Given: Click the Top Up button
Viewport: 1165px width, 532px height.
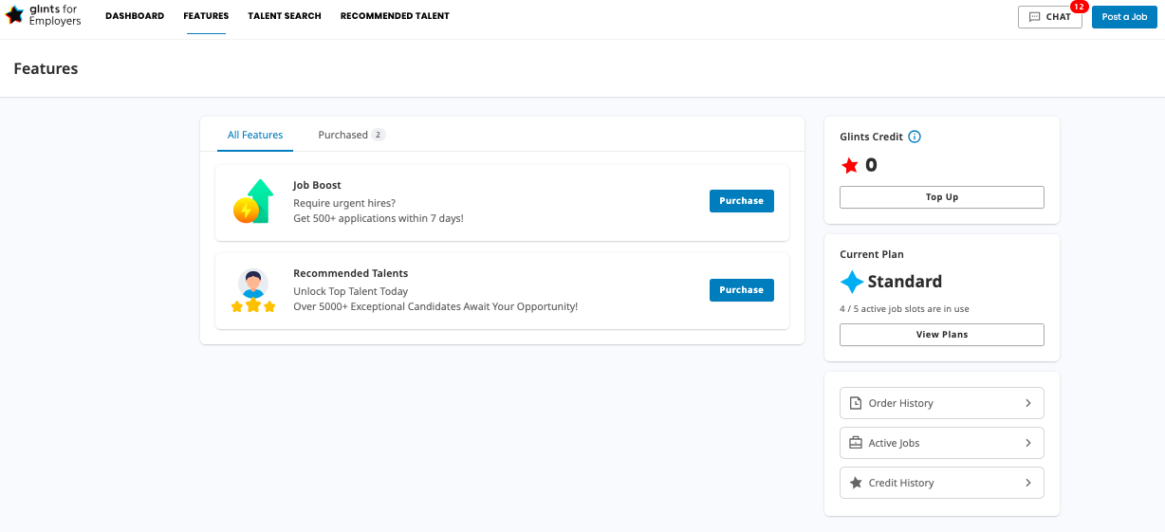Looking at the screenshot, I should pos(942,197).
